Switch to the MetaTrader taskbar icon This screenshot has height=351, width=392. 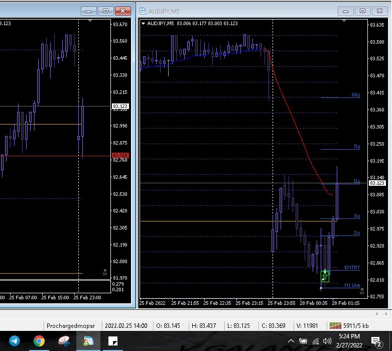88,341
